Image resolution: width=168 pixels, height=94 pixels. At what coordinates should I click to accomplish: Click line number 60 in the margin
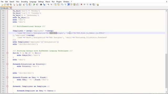(3, 42)
